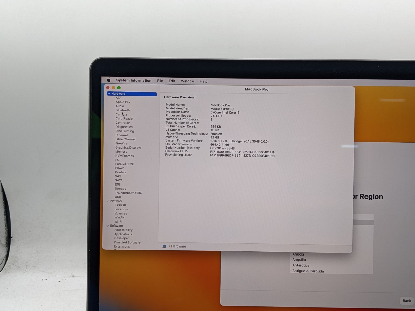
Task: Select Graphics/Displays in the sidebar
Action: point(128,147)
